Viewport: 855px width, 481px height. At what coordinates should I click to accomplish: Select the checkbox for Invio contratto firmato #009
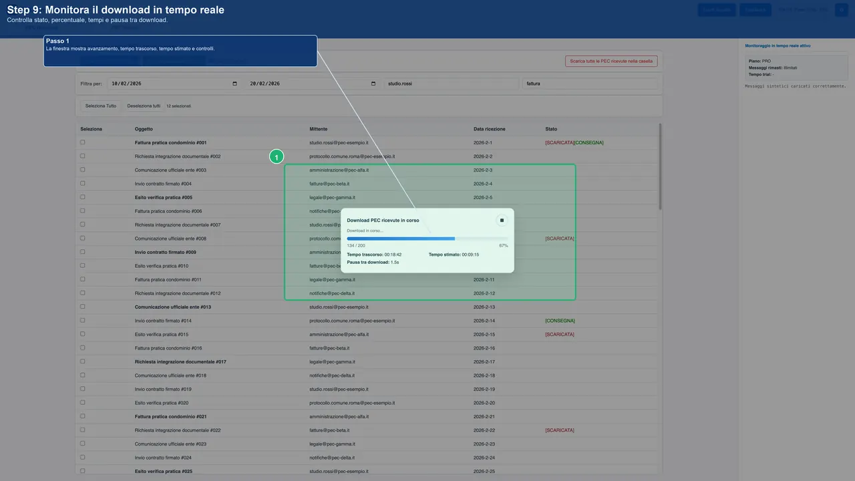pos(82,252)
